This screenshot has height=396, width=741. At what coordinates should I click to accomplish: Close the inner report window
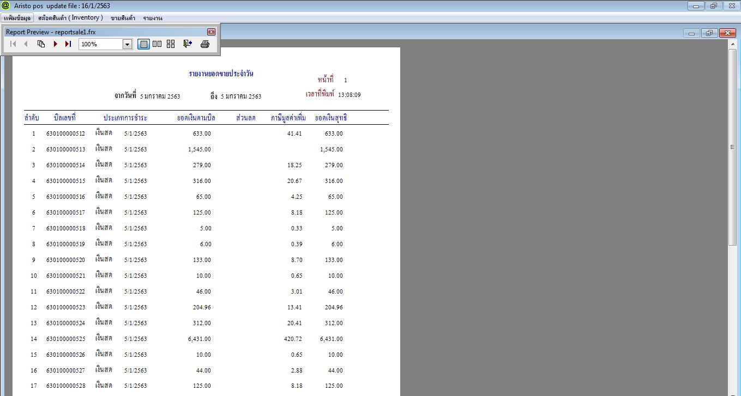pyautogui.click(x=728, y=33)
